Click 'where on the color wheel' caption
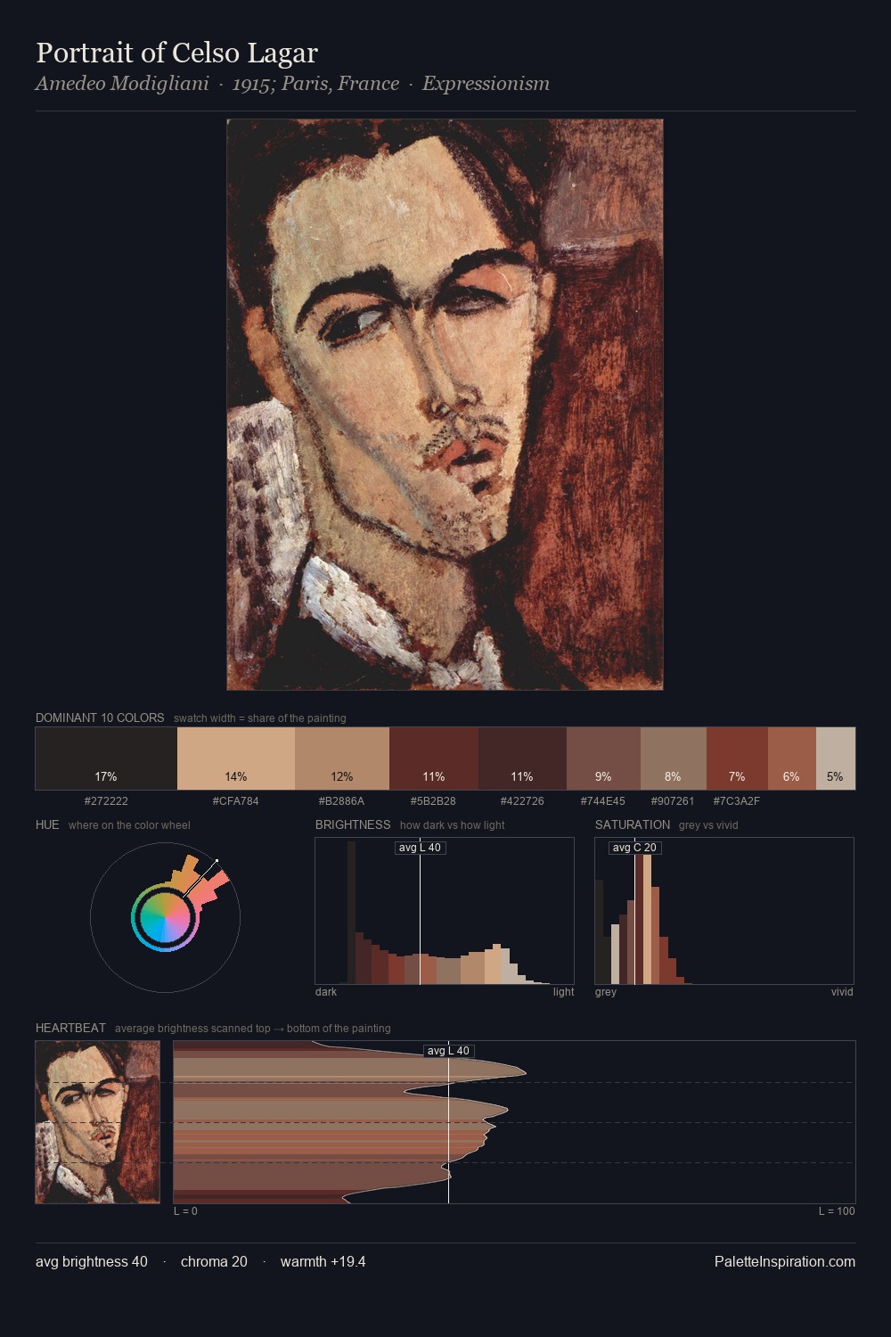 pos(129,825)
